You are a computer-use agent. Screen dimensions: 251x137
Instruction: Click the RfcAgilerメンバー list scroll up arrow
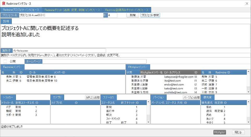[248, 71]
